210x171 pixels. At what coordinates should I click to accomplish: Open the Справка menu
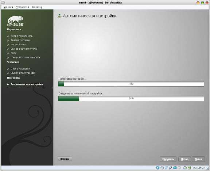(x=37, y=7)
